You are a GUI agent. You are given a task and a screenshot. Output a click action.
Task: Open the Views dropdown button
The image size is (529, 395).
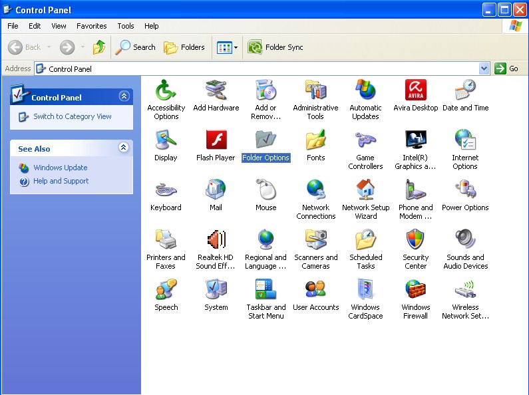(227, 47)
